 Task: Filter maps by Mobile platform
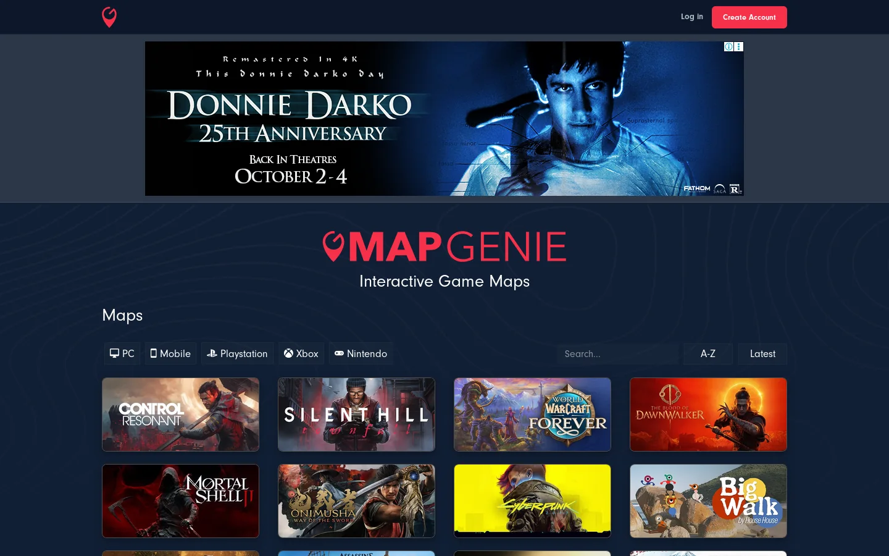click(170, 353)
